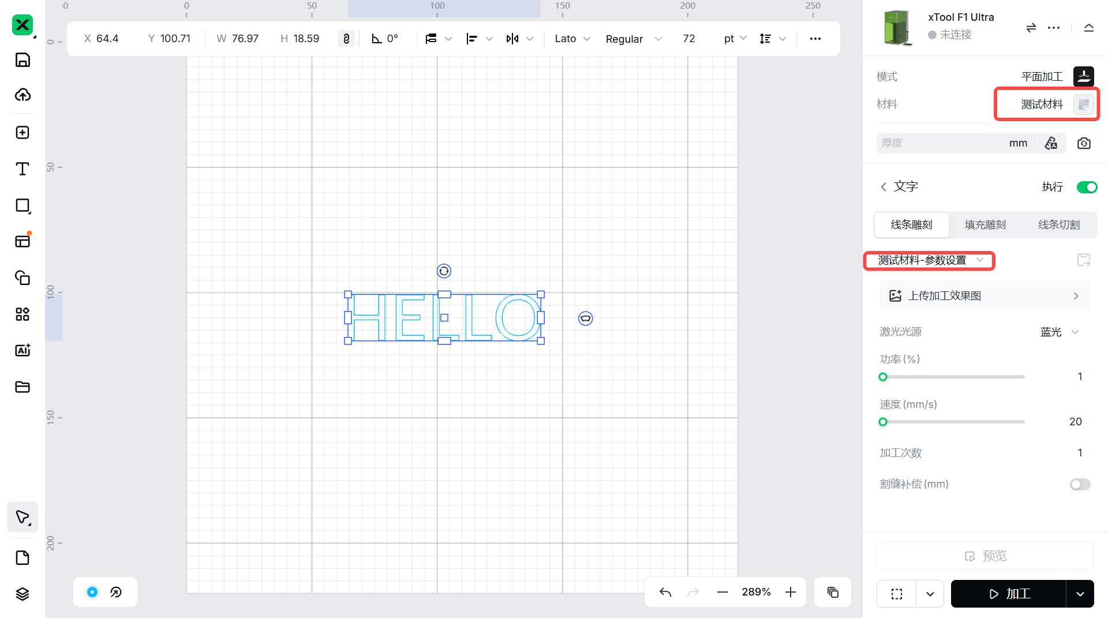Select the Text tool in left sidebar
The height and width of the screenshot is (618, 1108).
tap(23, 168)
